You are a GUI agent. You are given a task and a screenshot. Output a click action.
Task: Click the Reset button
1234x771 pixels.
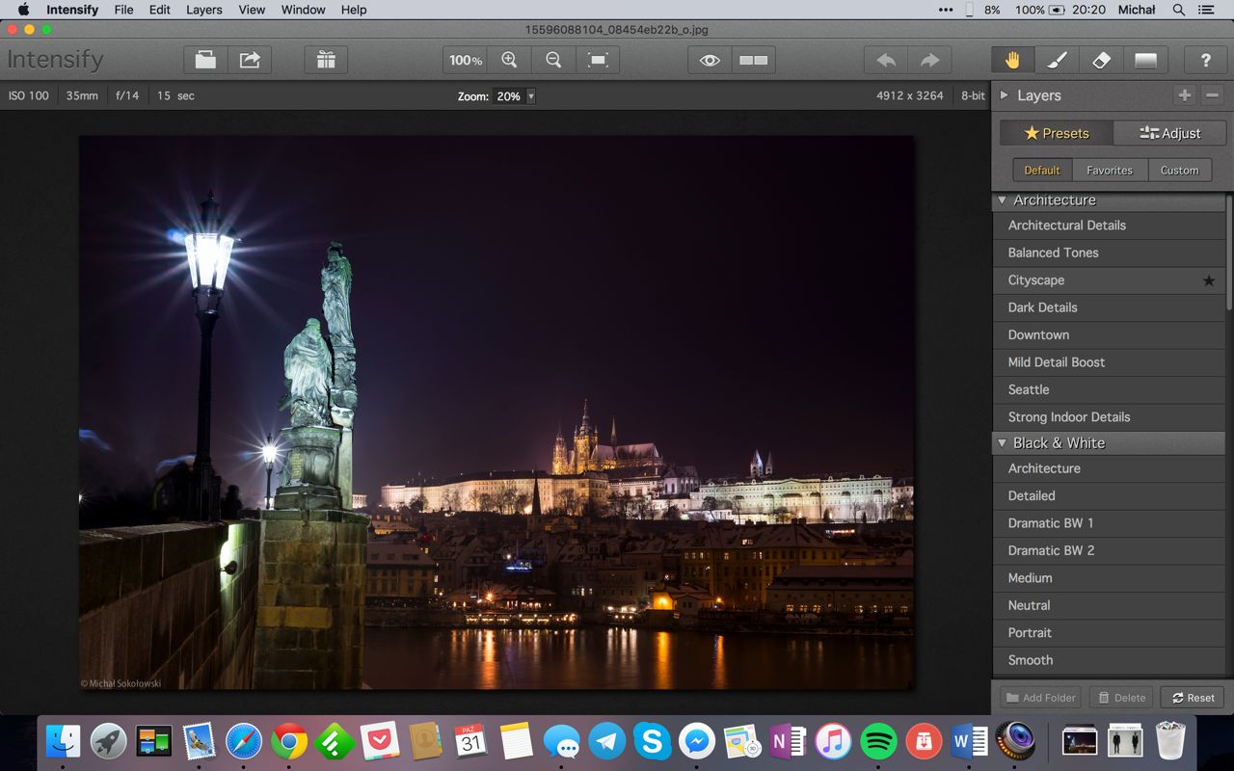click(x=1193, y=698)
